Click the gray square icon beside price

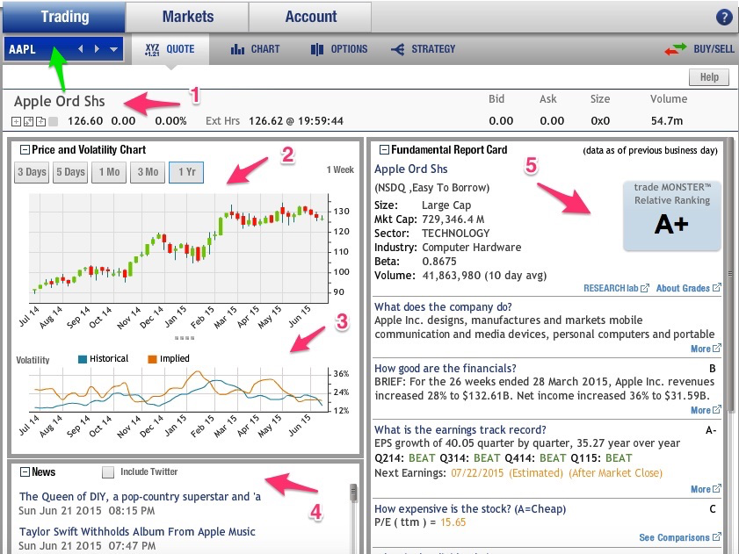(x=54, y=121)
